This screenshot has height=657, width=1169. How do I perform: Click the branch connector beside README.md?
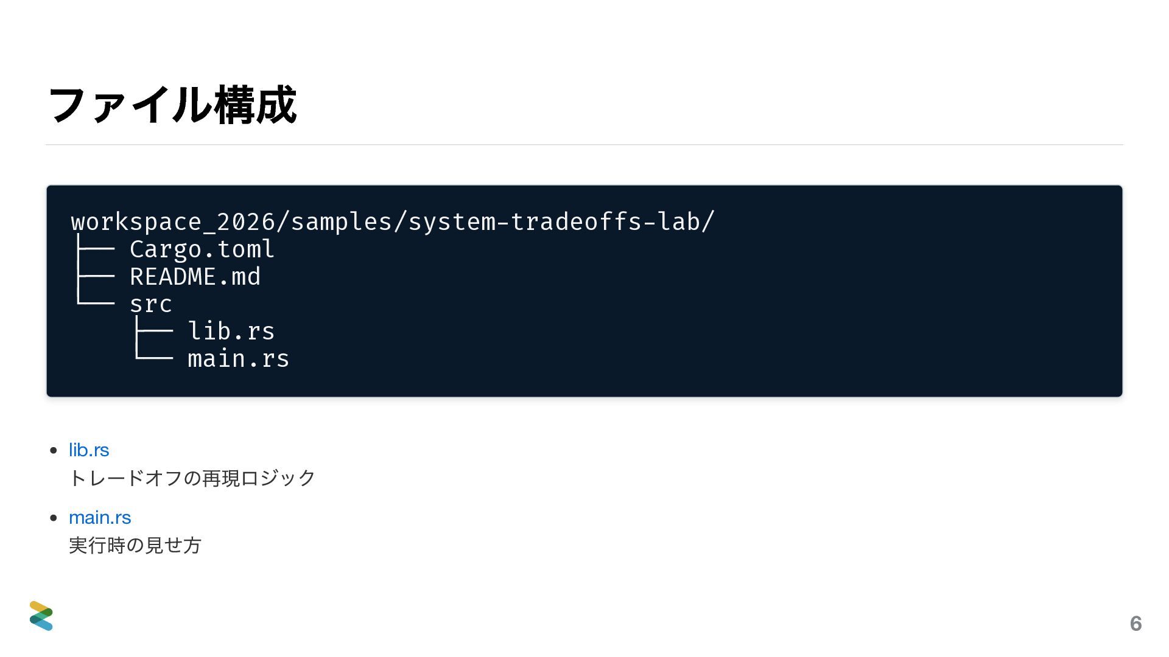pyautogui.click(x=95, y=277)
